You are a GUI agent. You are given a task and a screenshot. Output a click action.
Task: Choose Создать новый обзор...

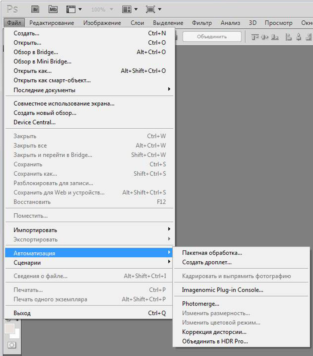coord(89,113)
